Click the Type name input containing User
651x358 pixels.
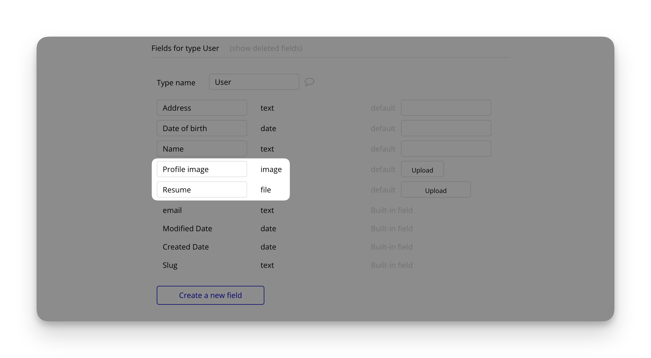click(254, 82)
